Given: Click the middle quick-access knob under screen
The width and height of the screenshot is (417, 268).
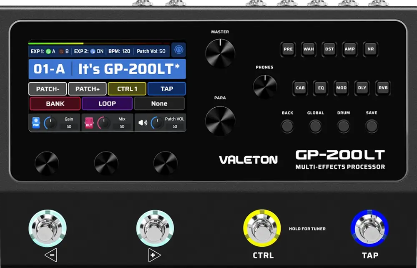Looking at the screenshot, I should [x=106, y=163].
